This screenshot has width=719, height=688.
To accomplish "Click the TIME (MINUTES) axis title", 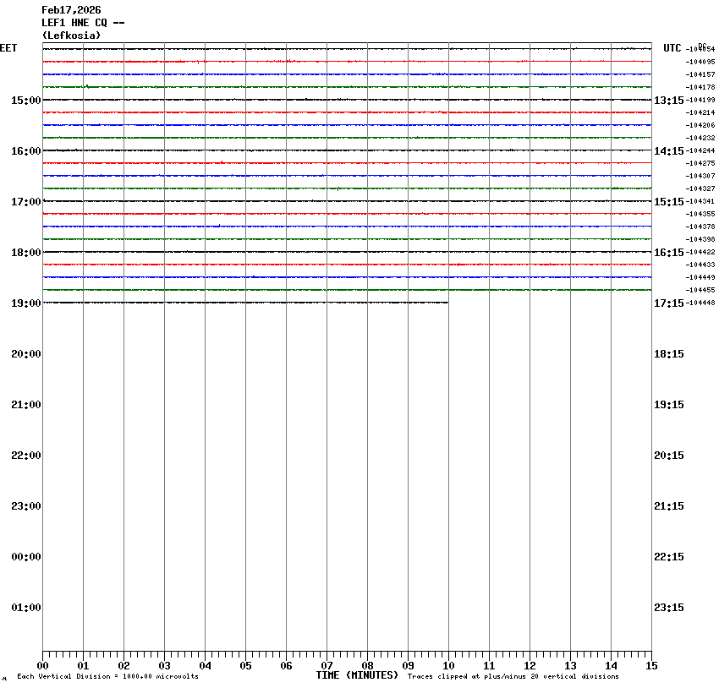I will [357, 675].
